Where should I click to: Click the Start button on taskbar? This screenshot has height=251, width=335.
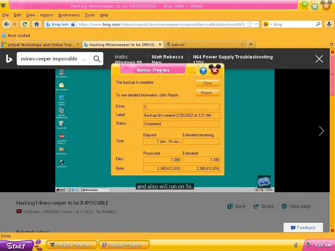[x=16, y=246]
